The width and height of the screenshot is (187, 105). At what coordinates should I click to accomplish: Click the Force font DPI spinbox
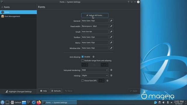click(101, 80)
